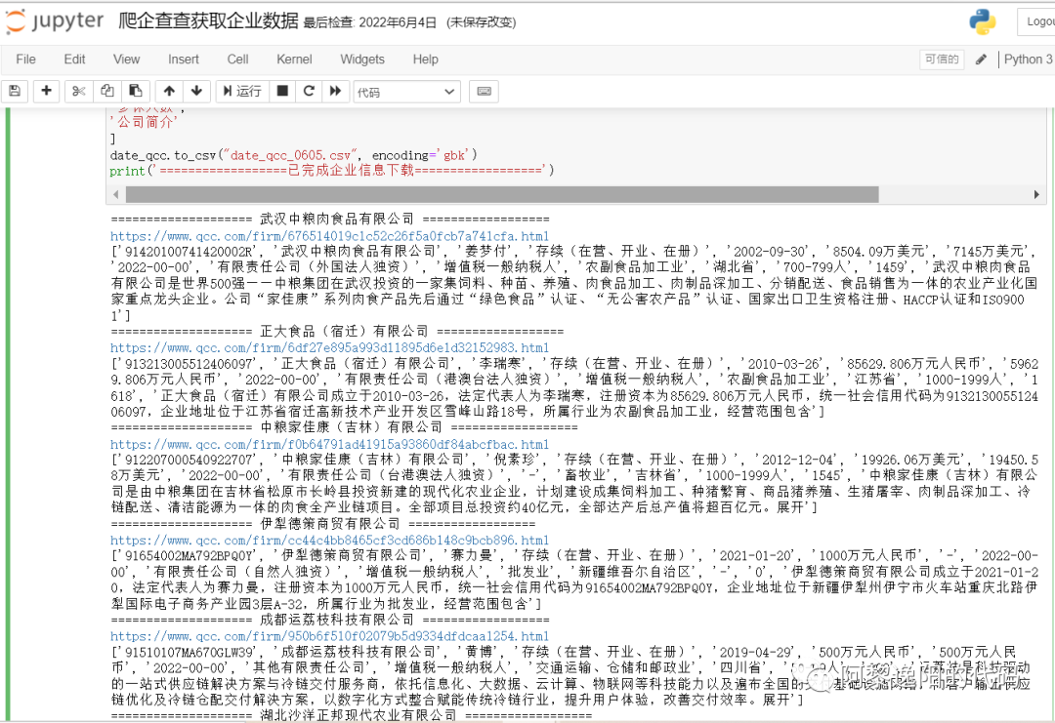Restart kernel and run all cells

click(335, 91)
